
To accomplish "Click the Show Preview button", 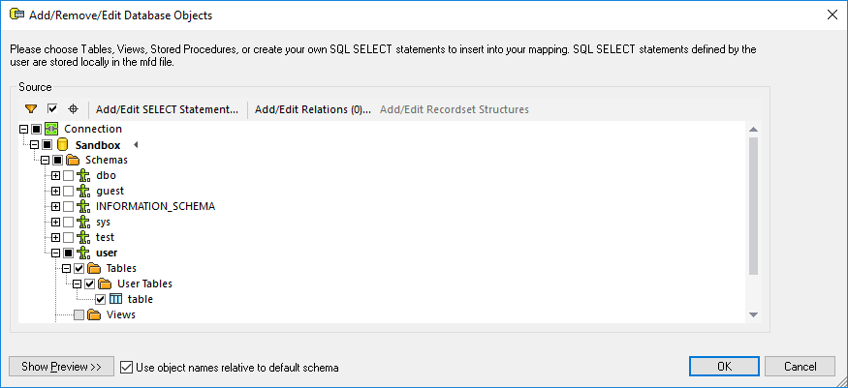I will pos(61,367).
